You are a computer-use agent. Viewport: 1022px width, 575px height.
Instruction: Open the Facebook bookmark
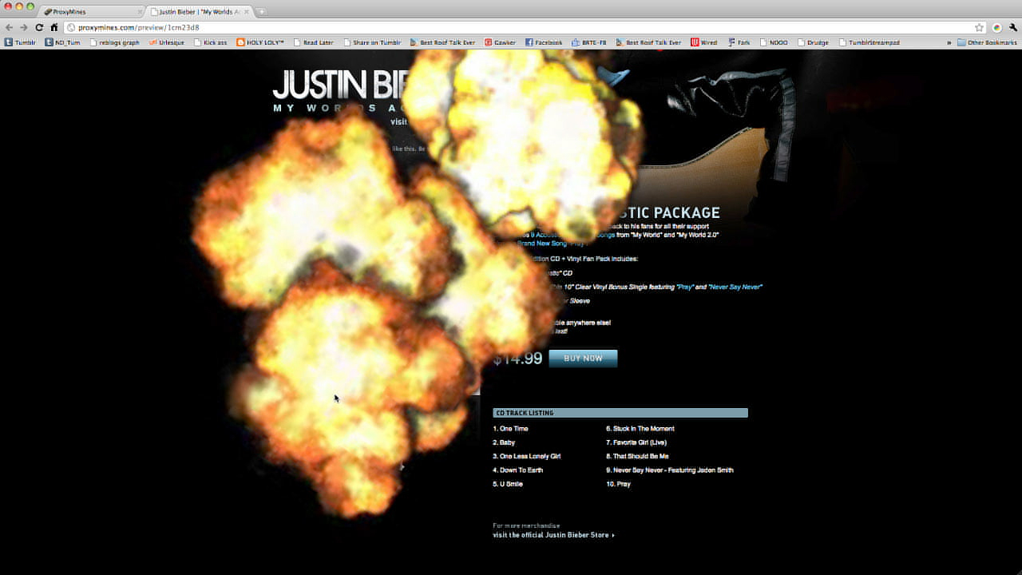(544, 42)
